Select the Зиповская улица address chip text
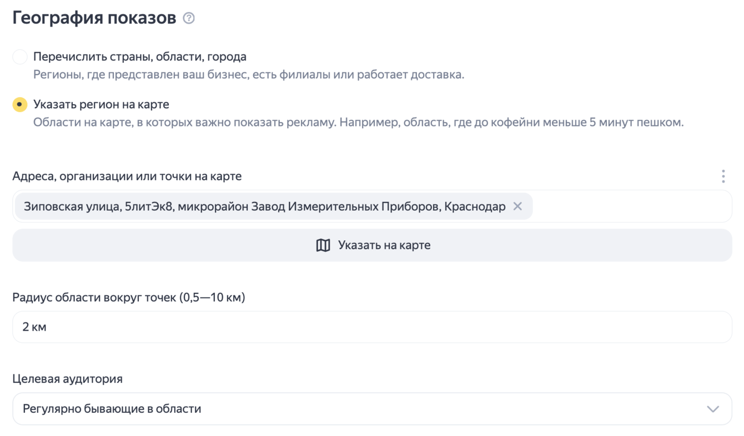 264,206
